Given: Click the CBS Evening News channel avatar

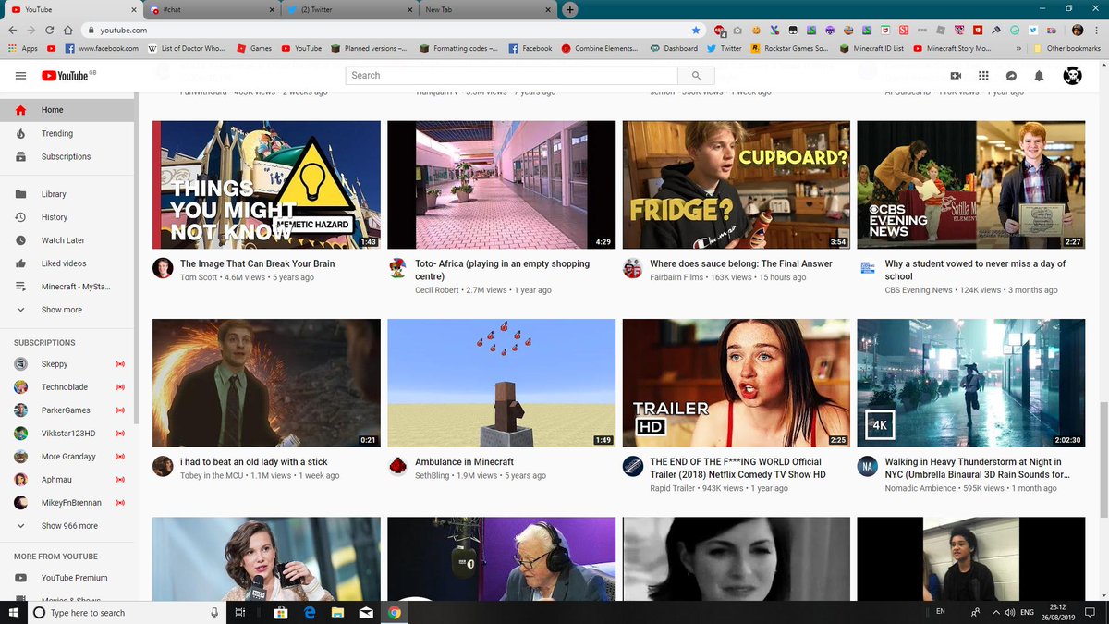Looking at the screenshot, I should coord(868,268).
